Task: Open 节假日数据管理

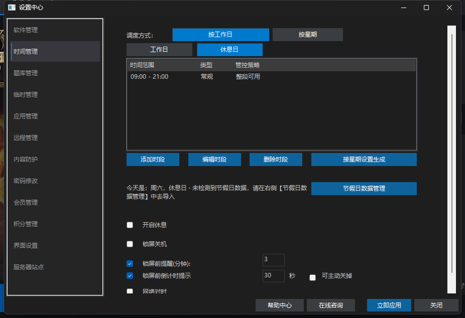Action: (x=364, y=189)
